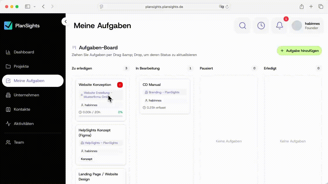Click the Website Konzeption progress bar

coord(100,116)
